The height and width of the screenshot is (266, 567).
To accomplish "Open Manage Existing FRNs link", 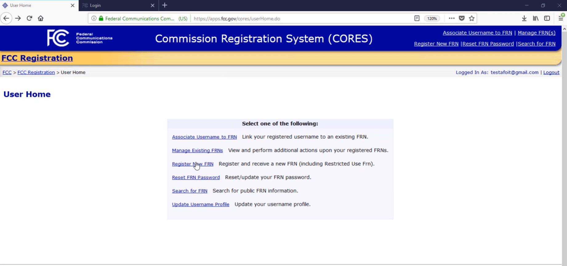I will coord(197,151).
